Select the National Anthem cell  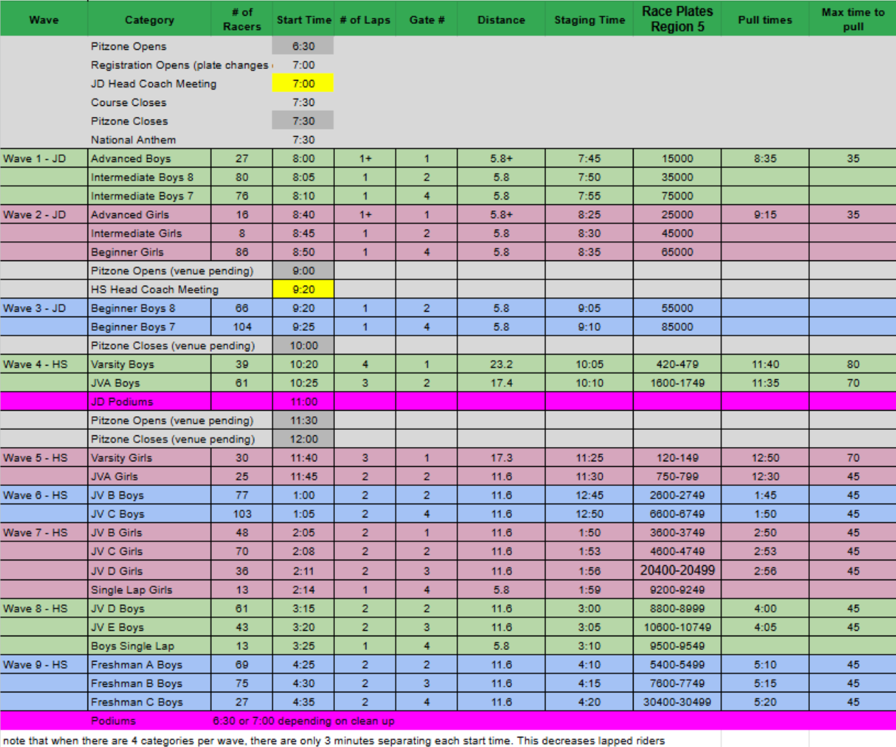pos(133,139)
